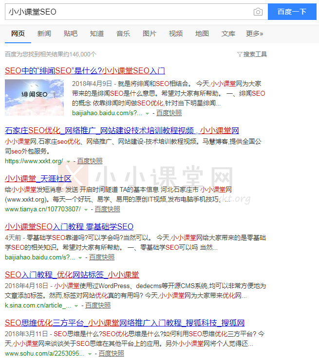Select the 网页 tab
The height and width of the screenshot is (360, 319).
[x=18, y=34]
